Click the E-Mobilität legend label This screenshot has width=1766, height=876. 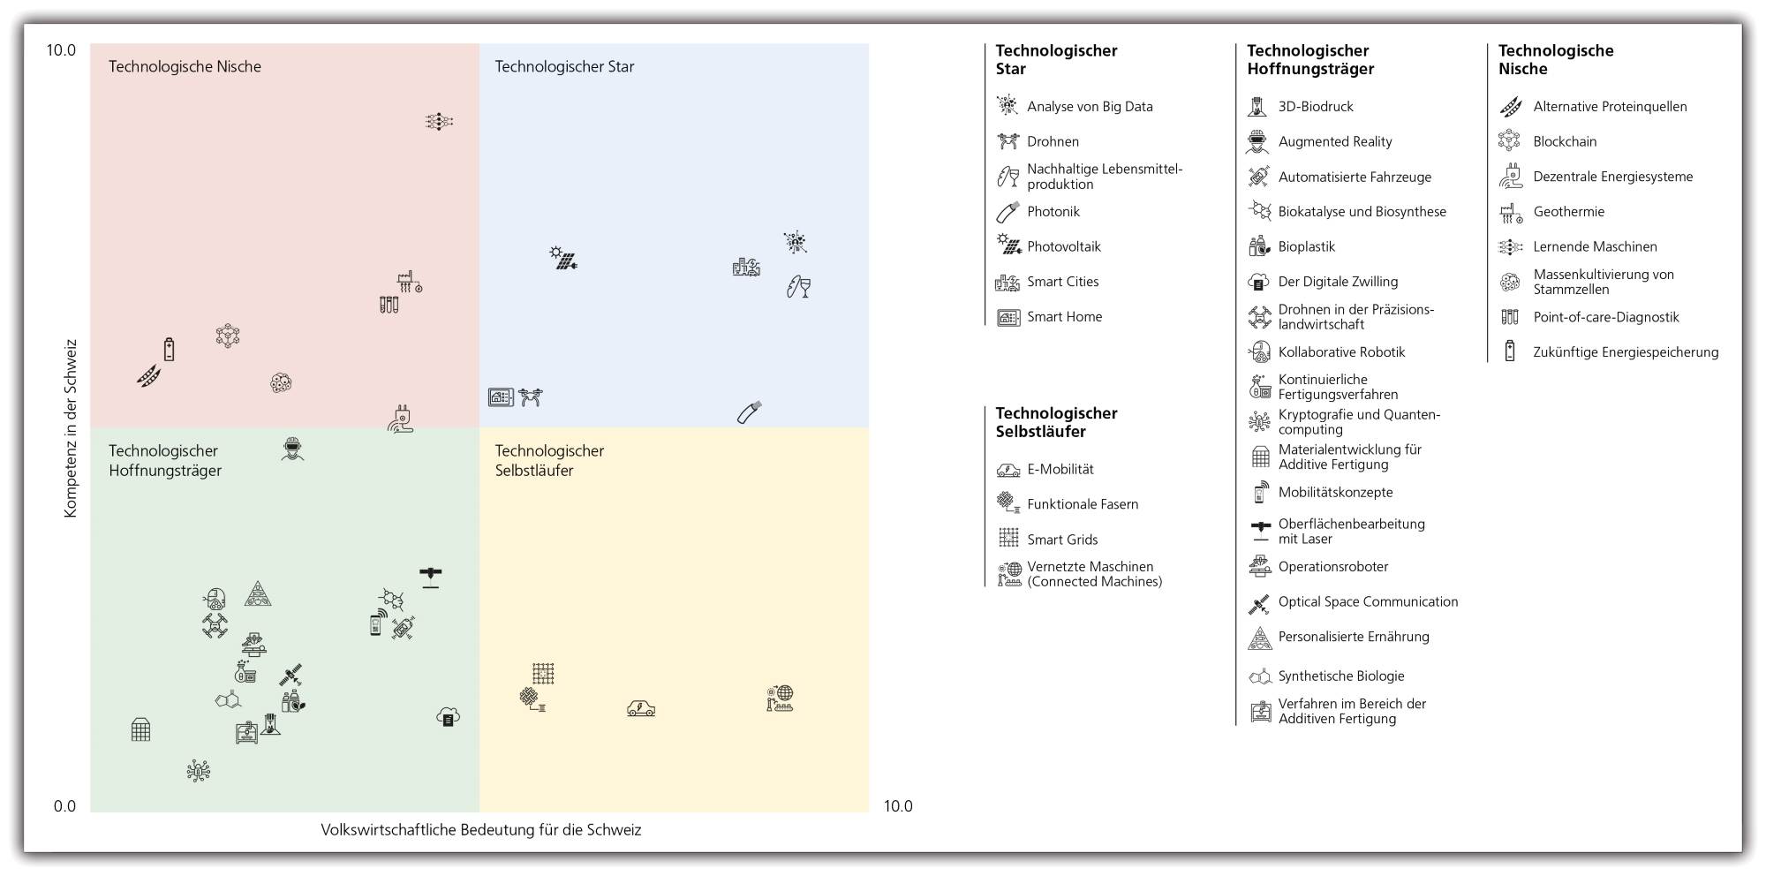point(1060,469)
